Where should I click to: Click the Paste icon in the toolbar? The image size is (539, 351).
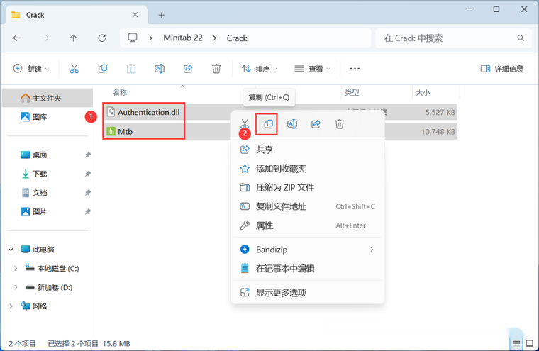[131, 69]
